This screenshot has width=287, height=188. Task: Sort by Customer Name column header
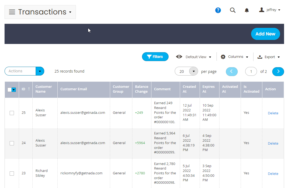[x=45, y=89]
